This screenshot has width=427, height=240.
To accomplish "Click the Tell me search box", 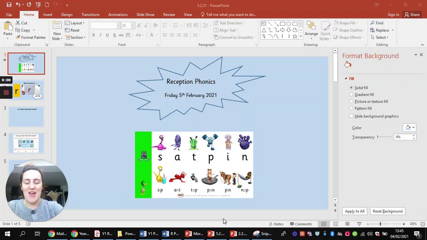I will tap(229, 15).
